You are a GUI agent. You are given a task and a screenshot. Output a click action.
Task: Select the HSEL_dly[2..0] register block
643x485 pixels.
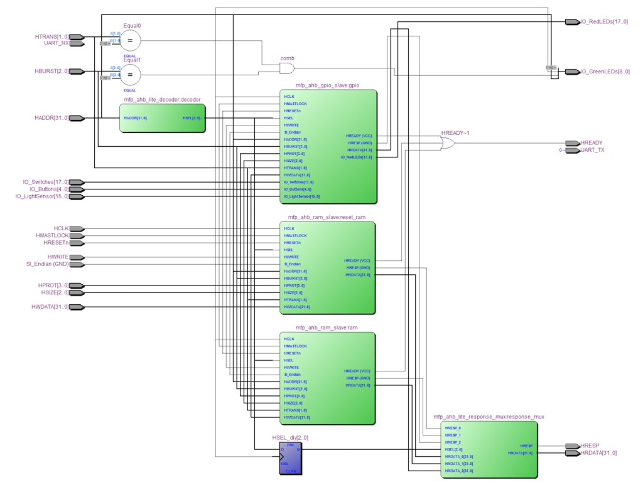[291, 459]
